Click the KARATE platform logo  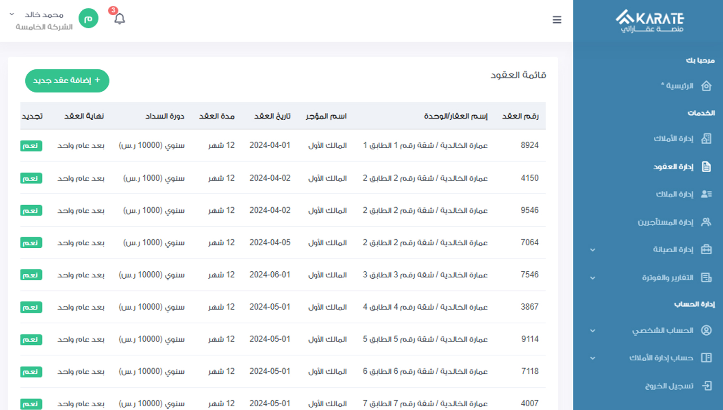click(x=650, y=21)
